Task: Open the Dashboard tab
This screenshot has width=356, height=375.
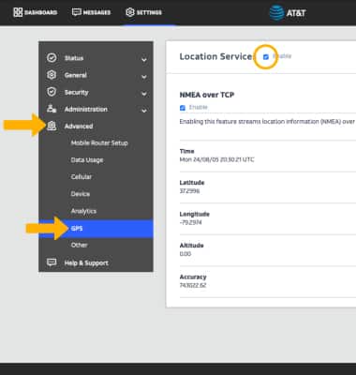Action: pyautogui.click(x=35, y=12)
